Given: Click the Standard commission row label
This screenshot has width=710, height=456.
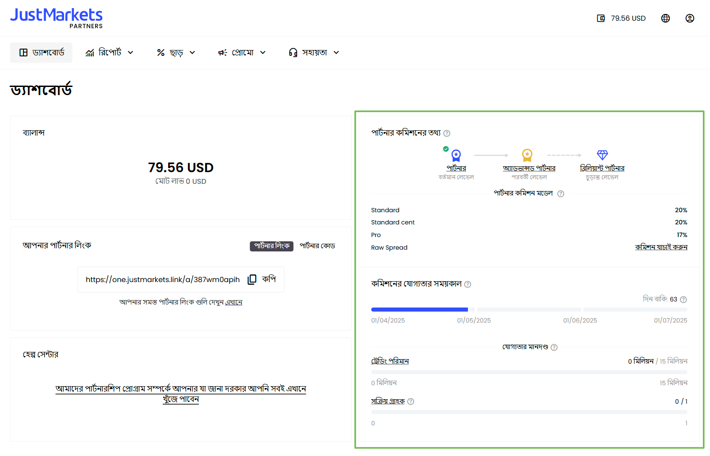Looking at the screenshot, I should (x=385, y=210).
